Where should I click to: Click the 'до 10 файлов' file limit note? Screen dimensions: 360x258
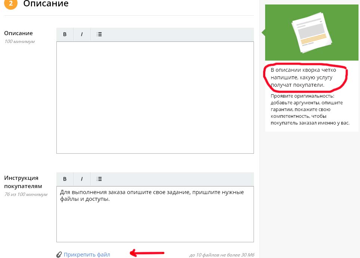tap(221, 255)
